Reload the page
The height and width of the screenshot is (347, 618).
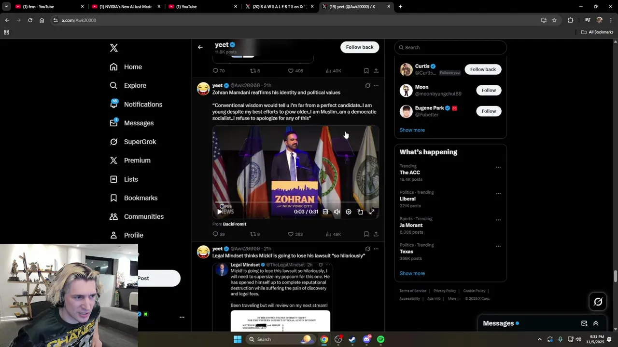[x=30, y=20]
